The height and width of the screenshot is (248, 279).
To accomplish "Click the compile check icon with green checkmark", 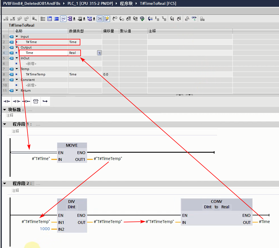I will [142, 19].
